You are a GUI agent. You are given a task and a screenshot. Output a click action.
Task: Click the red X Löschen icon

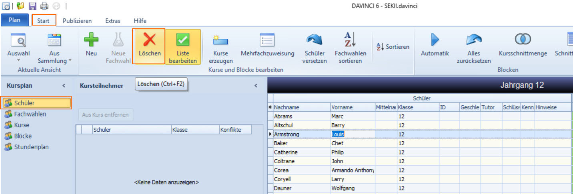pyautogui.click(x=149, y=40)
